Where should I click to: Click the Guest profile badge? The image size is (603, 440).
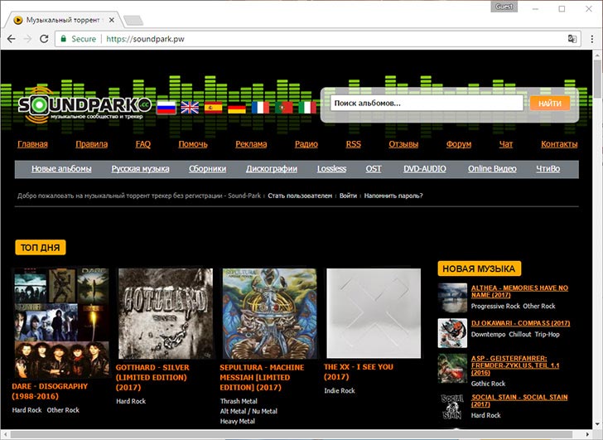pyautogui.click(x=504, y=7)
